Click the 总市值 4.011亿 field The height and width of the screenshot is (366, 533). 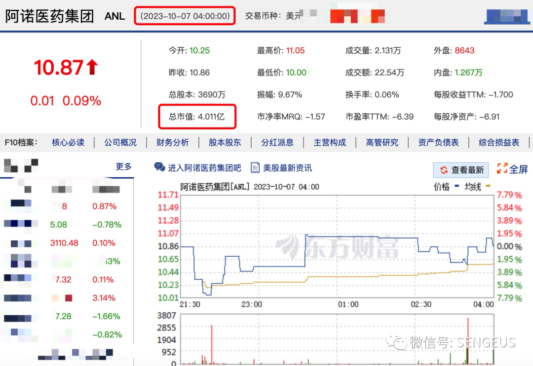197,117
